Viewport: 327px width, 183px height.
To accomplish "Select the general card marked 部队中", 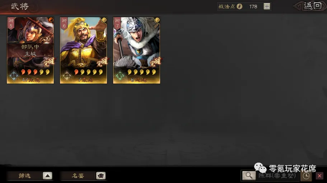I will [30, 50].
